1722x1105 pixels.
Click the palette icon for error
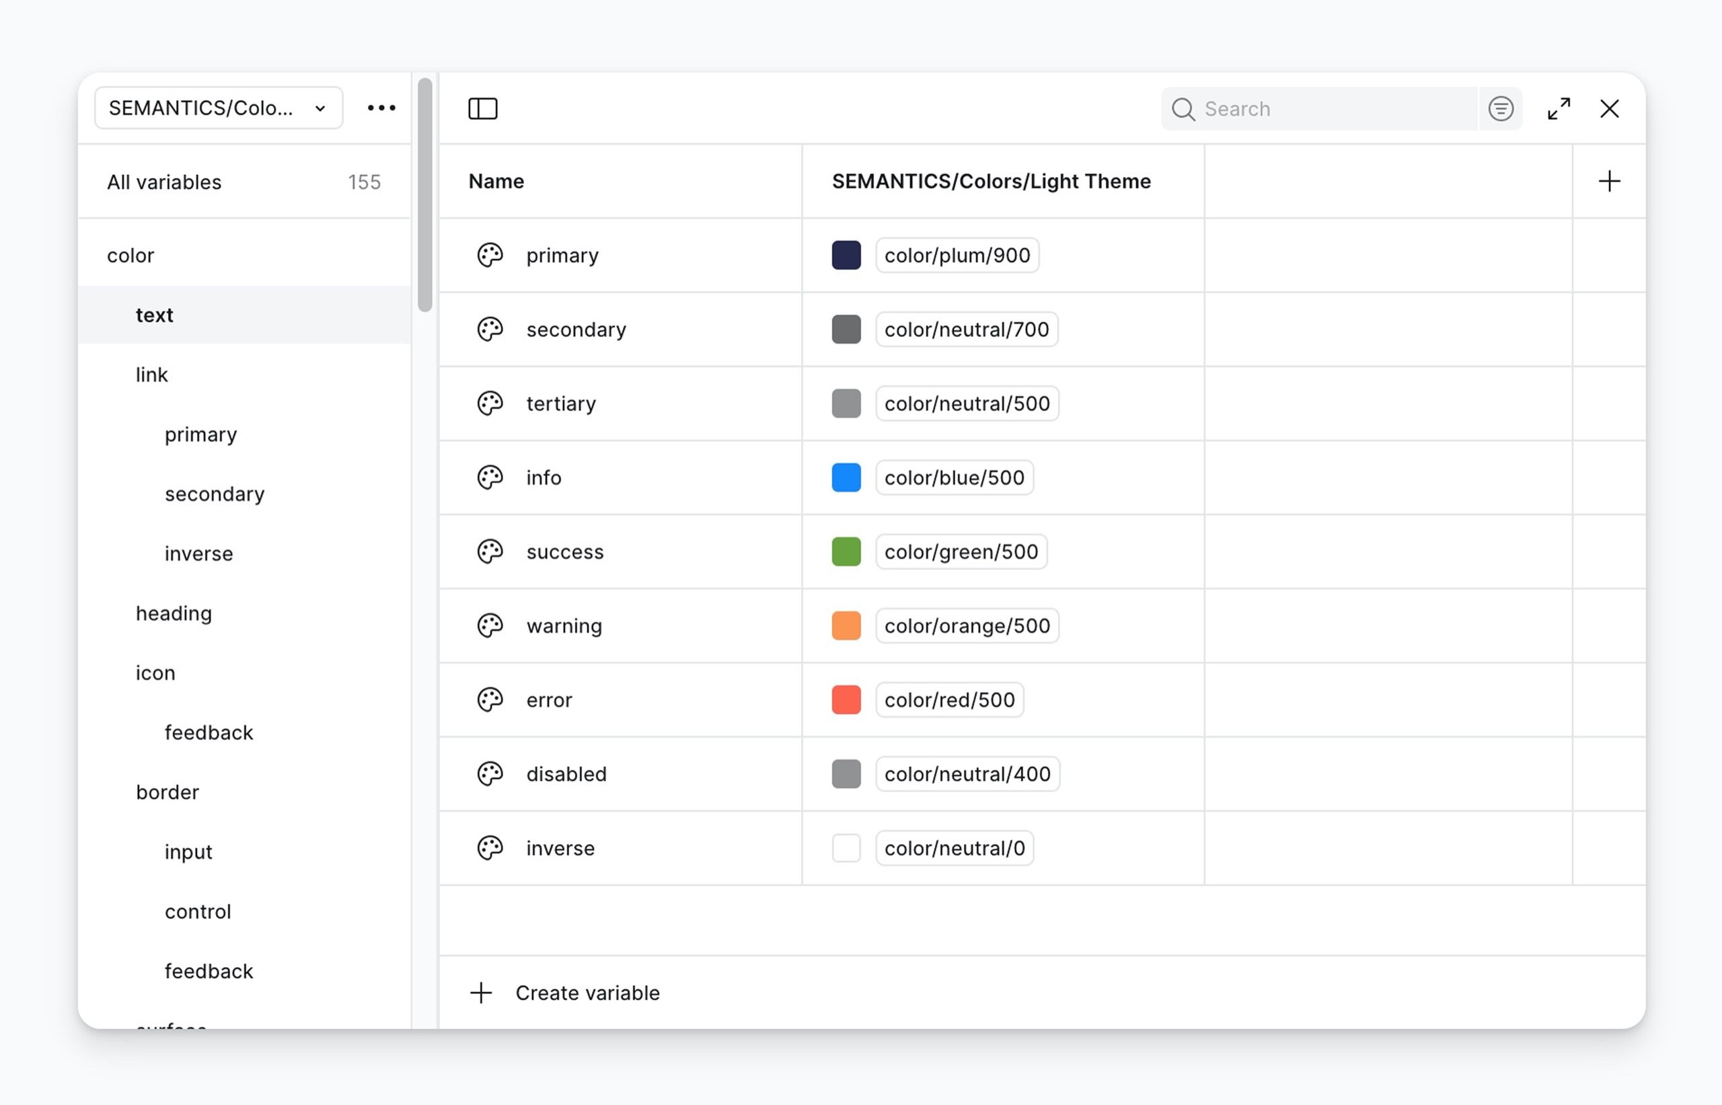pos(490,699)
